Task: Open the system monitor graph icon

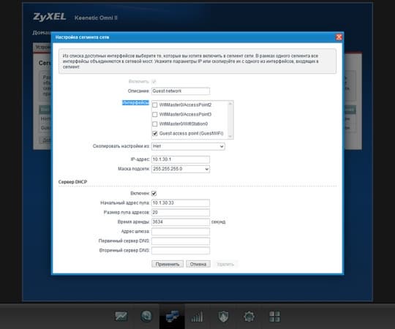Action: [121, 316]
